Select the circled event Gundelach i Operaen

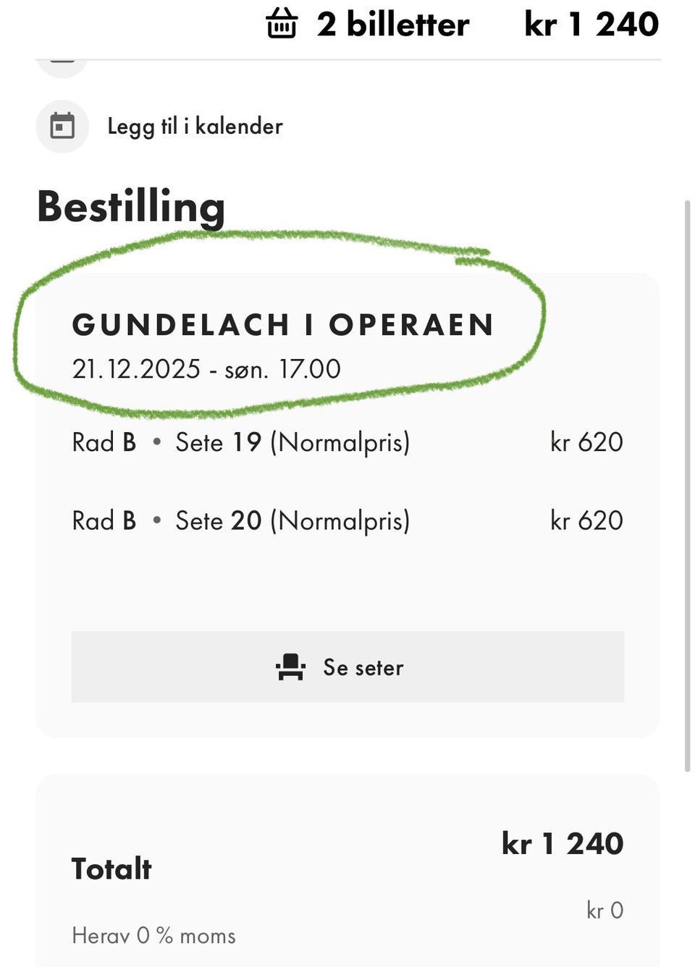(x=284, y=324)
